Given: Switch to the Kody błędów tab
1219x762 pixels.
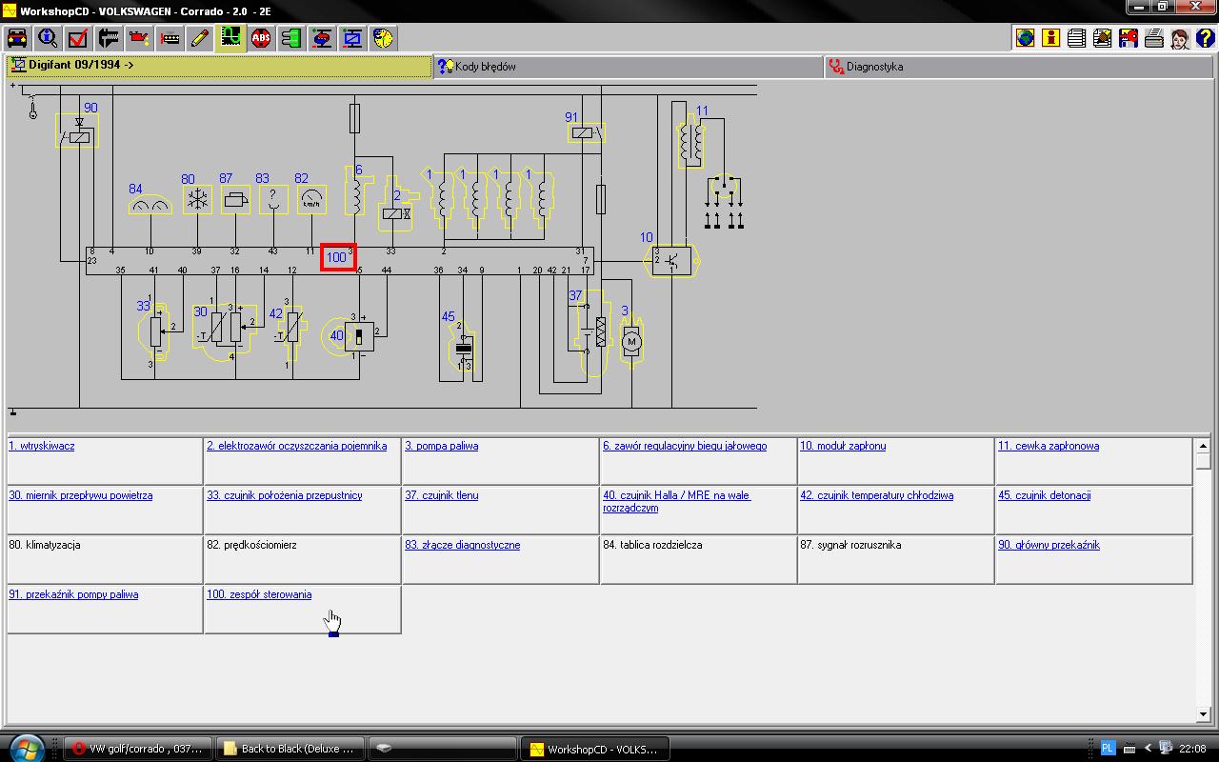Looking at the screenshot, I should [486, 67].
